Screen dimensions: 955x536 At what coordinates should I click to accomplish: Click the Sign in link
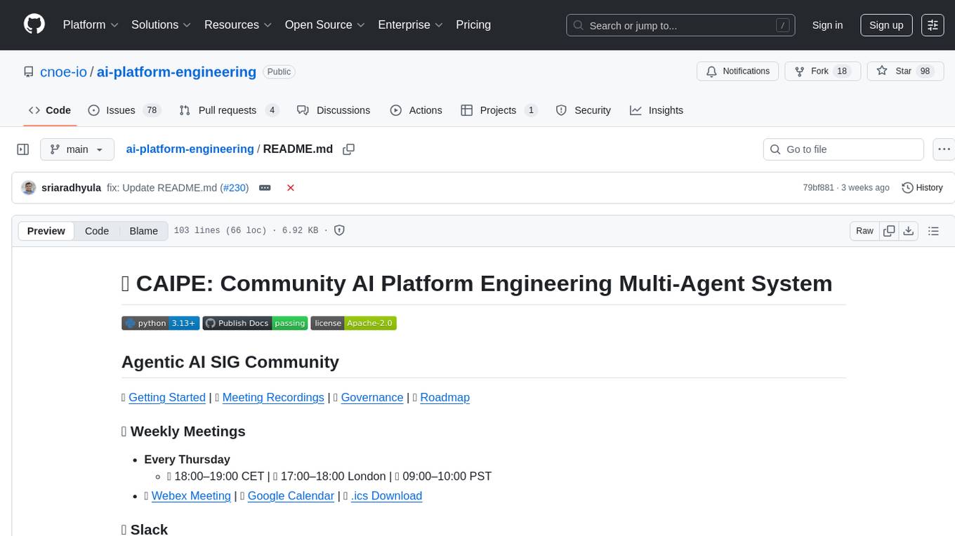(827, 25)
